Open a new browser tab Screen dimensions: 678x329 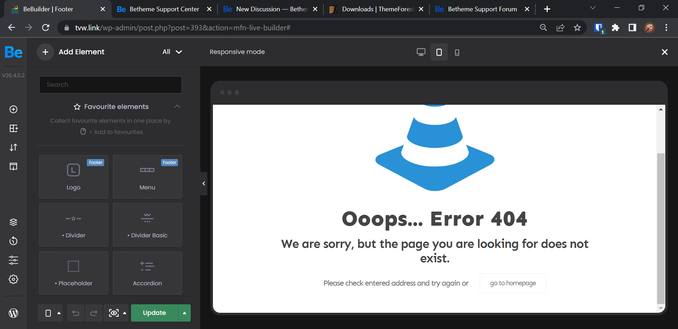pos(547,9)
